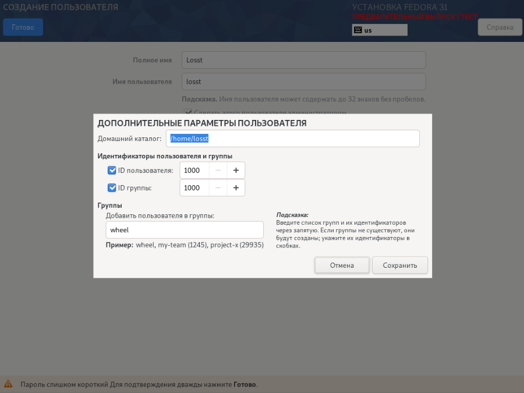Disable the ID группы checkbox
Viewport: 524px width, 393px height.
pos(111,187)
